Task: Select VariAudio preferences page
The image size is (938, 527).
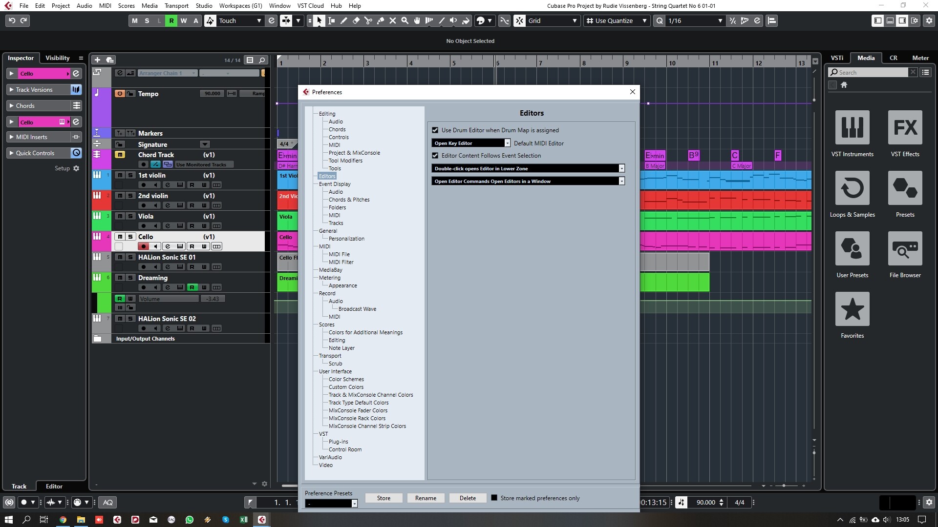Action: pos(330,457)
